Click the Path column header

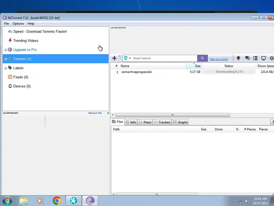(151, 129)
